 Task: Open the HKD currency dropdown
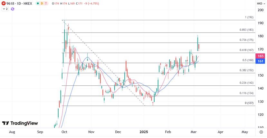pos(260,3)
